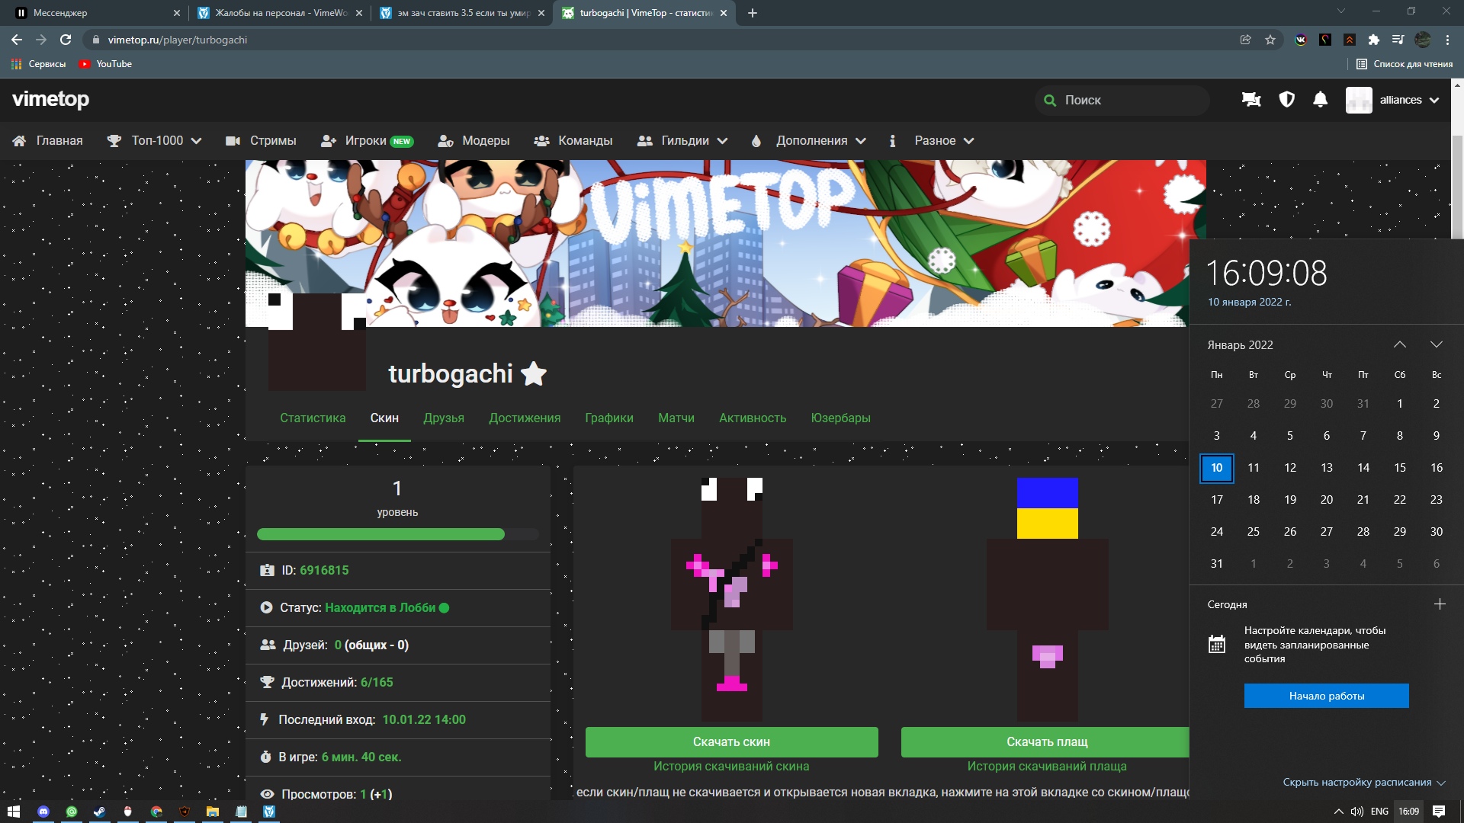
Task: Click the favorite star next to turbogachi
Action: point(533,374)
